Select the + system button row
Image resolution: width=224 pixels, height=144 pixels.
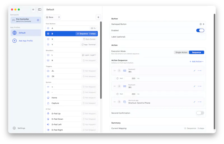pos(71,87)
